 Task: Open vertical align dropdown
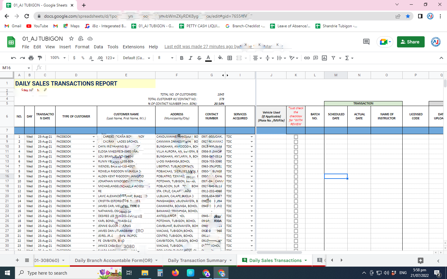pos(269,58)
